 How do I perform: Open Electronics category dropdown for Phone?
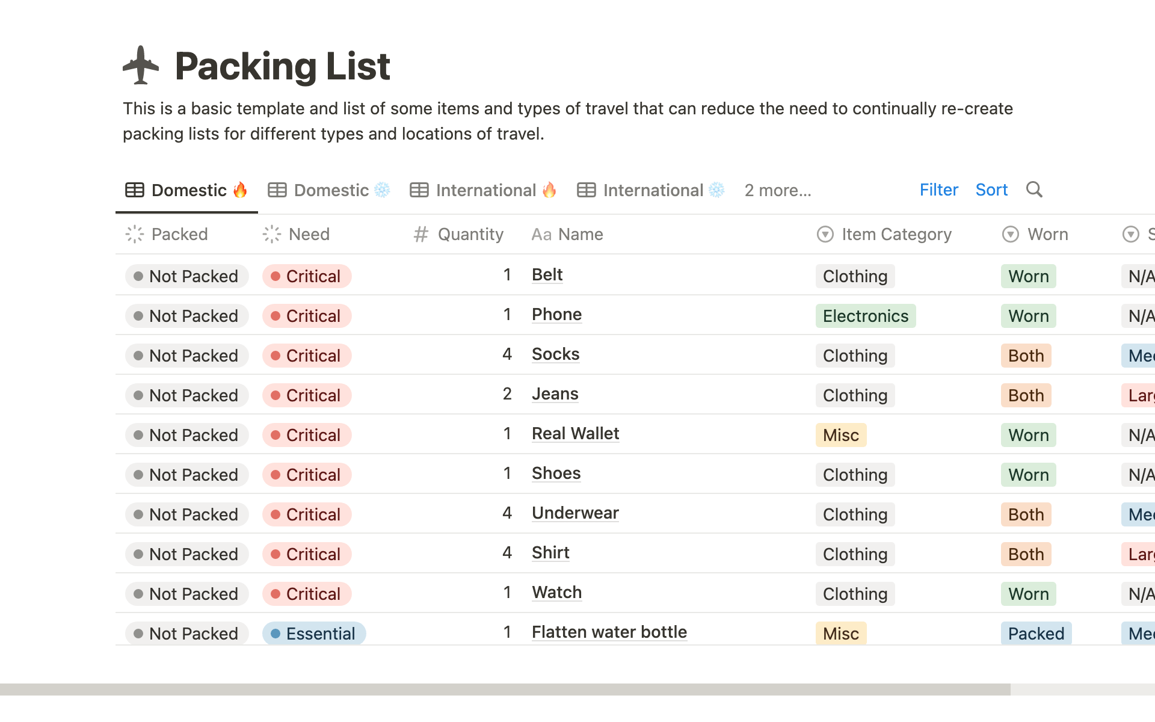pos(865,316)
